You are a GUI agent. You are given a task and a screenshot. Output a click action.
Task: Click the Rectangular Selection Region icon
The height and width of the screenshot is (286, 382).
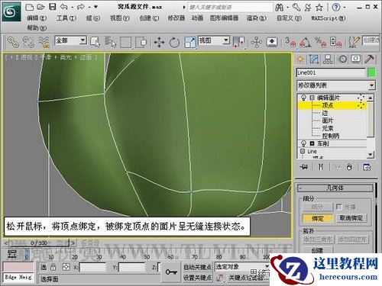126,42
